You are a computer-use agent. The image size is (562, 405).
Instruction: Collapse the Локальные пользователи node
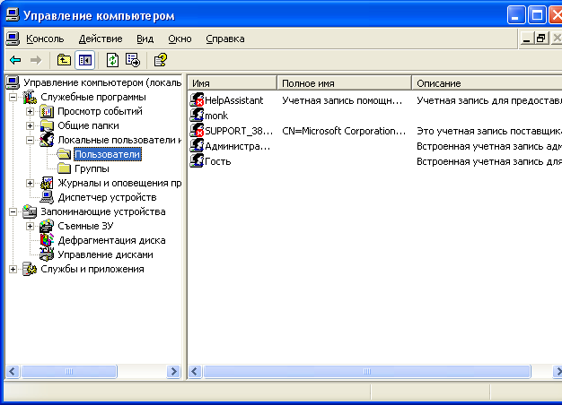31,140
